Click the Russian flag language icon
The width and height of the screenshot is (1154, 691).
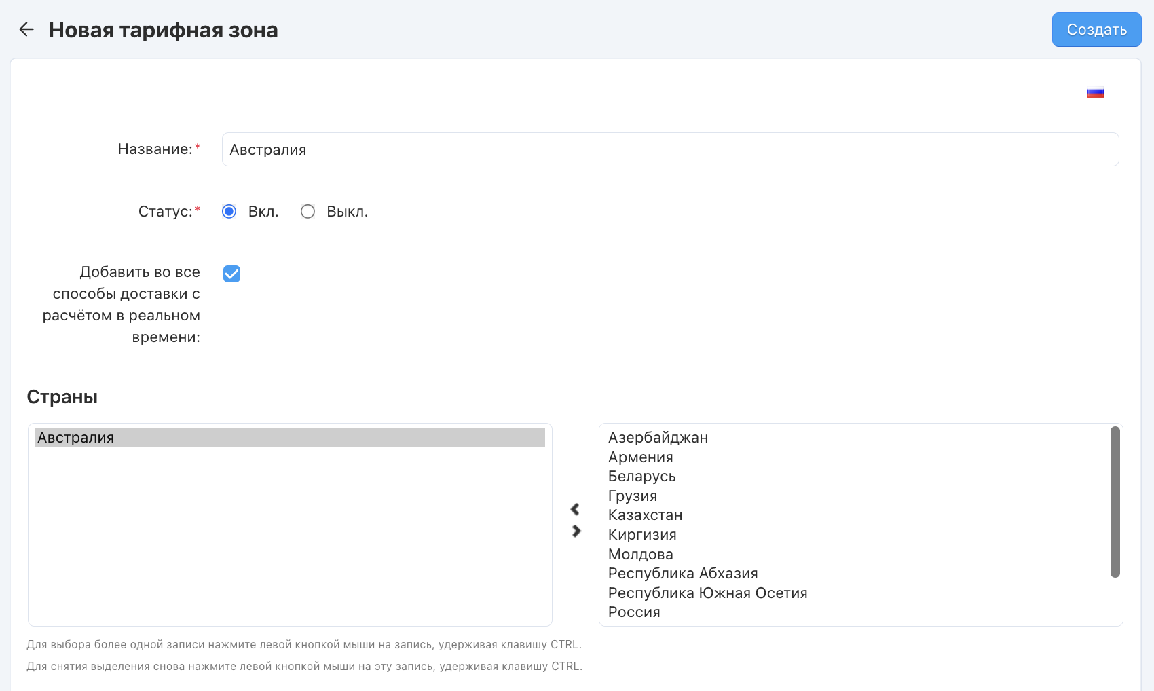click(x=1095, y=93)
